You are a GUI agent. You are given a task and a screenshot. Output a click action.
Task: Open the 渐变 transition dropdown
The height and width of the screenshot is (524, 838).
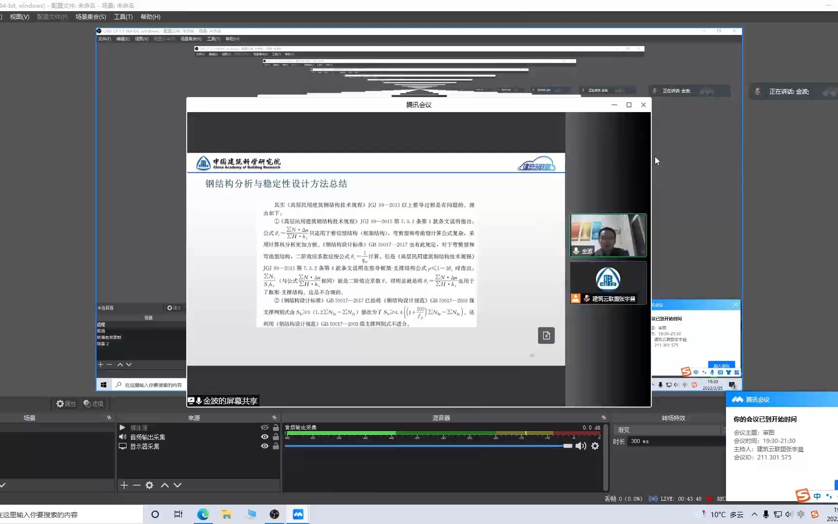[x=668, y=430]
